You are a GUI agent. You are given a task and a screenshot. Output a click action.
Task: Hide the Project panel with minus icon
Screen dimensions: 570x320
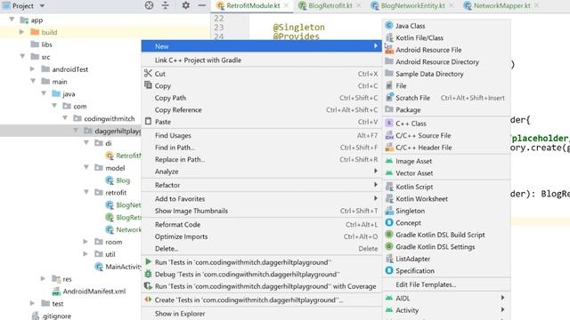click(x=202, y=5)
